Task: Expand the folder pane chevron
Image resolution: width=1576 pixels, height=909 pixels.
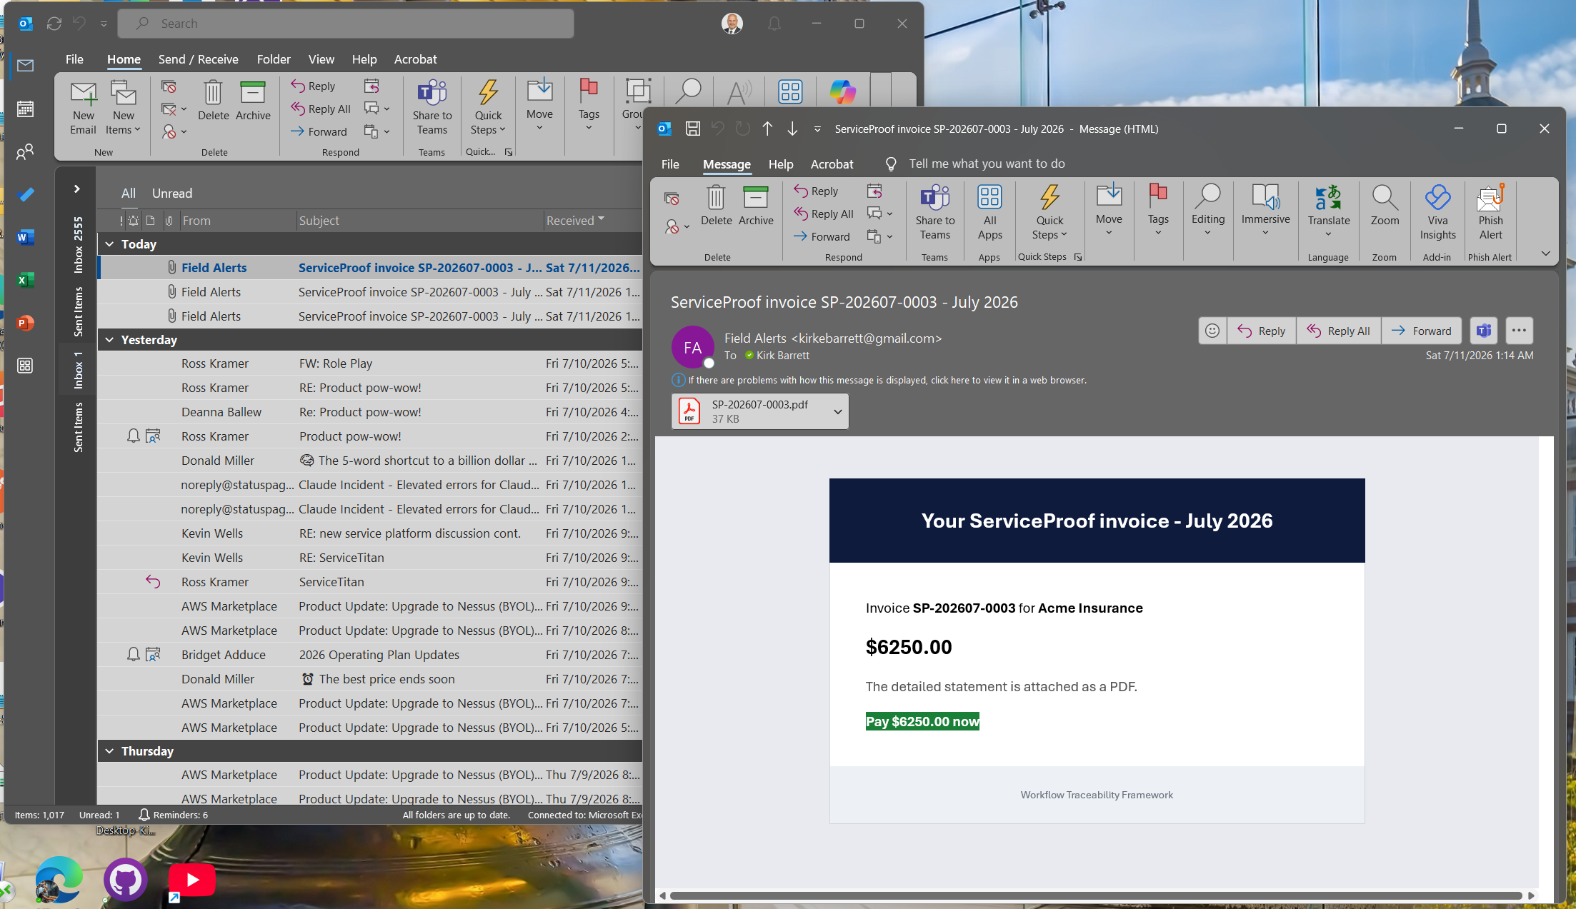Action: coord(76,189)
